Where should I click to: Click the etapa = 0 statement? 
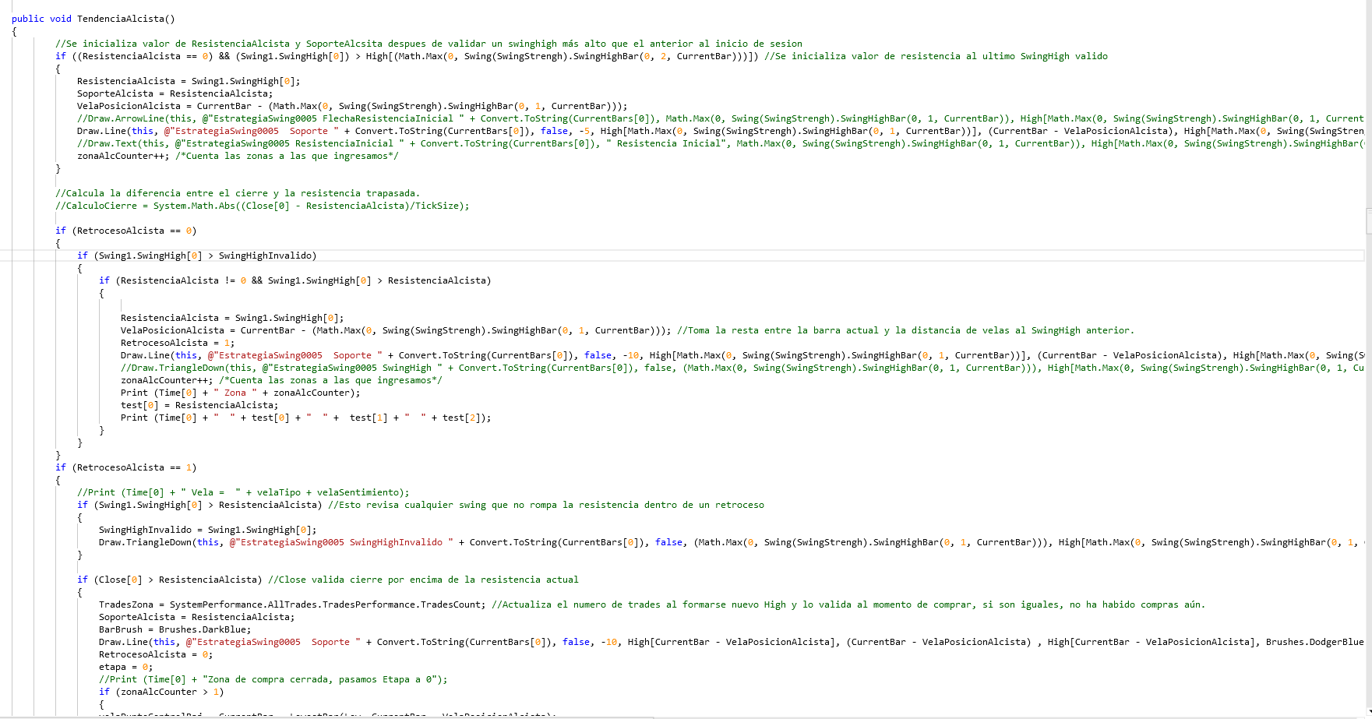125,666
